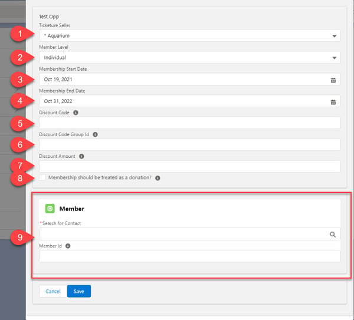Click the donation checkbox info icon
This screenshot has width=354, height=320.
[x=158, y=178]
